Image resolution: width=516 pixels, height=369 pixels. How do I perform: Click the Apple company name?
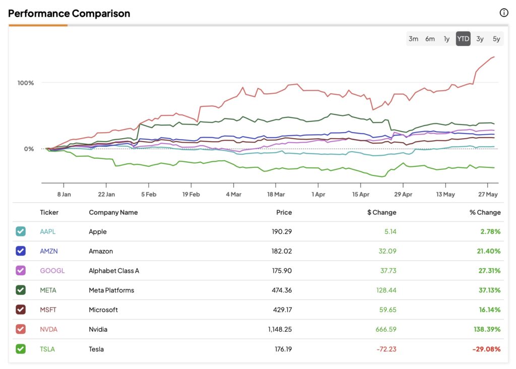(98, 232)
